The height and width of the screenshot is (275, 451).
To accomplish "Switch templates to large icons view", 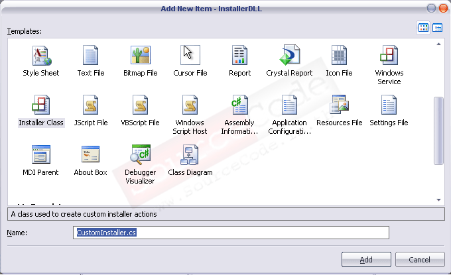I will 423,28.
